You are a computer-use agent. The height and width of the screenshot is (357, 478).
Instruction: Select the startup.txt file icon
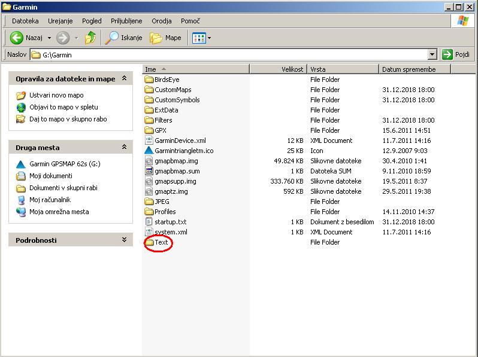tap(149, 222)
